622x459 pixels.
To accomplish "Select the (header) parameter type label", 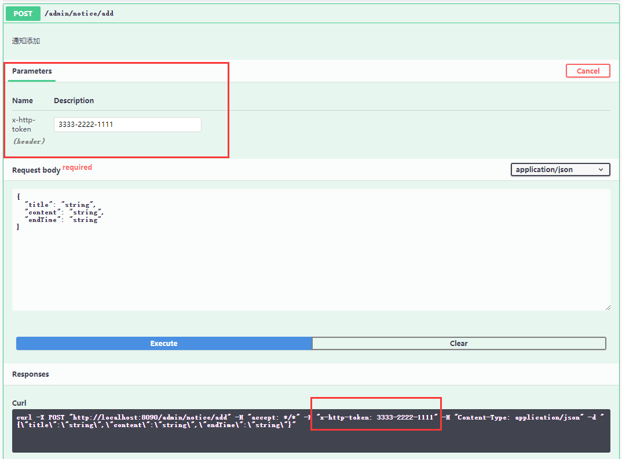I will click(x=28, y=141).
